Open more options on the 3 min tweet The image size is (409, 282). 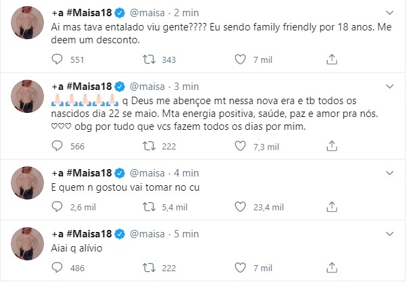(x=390, y=87)
